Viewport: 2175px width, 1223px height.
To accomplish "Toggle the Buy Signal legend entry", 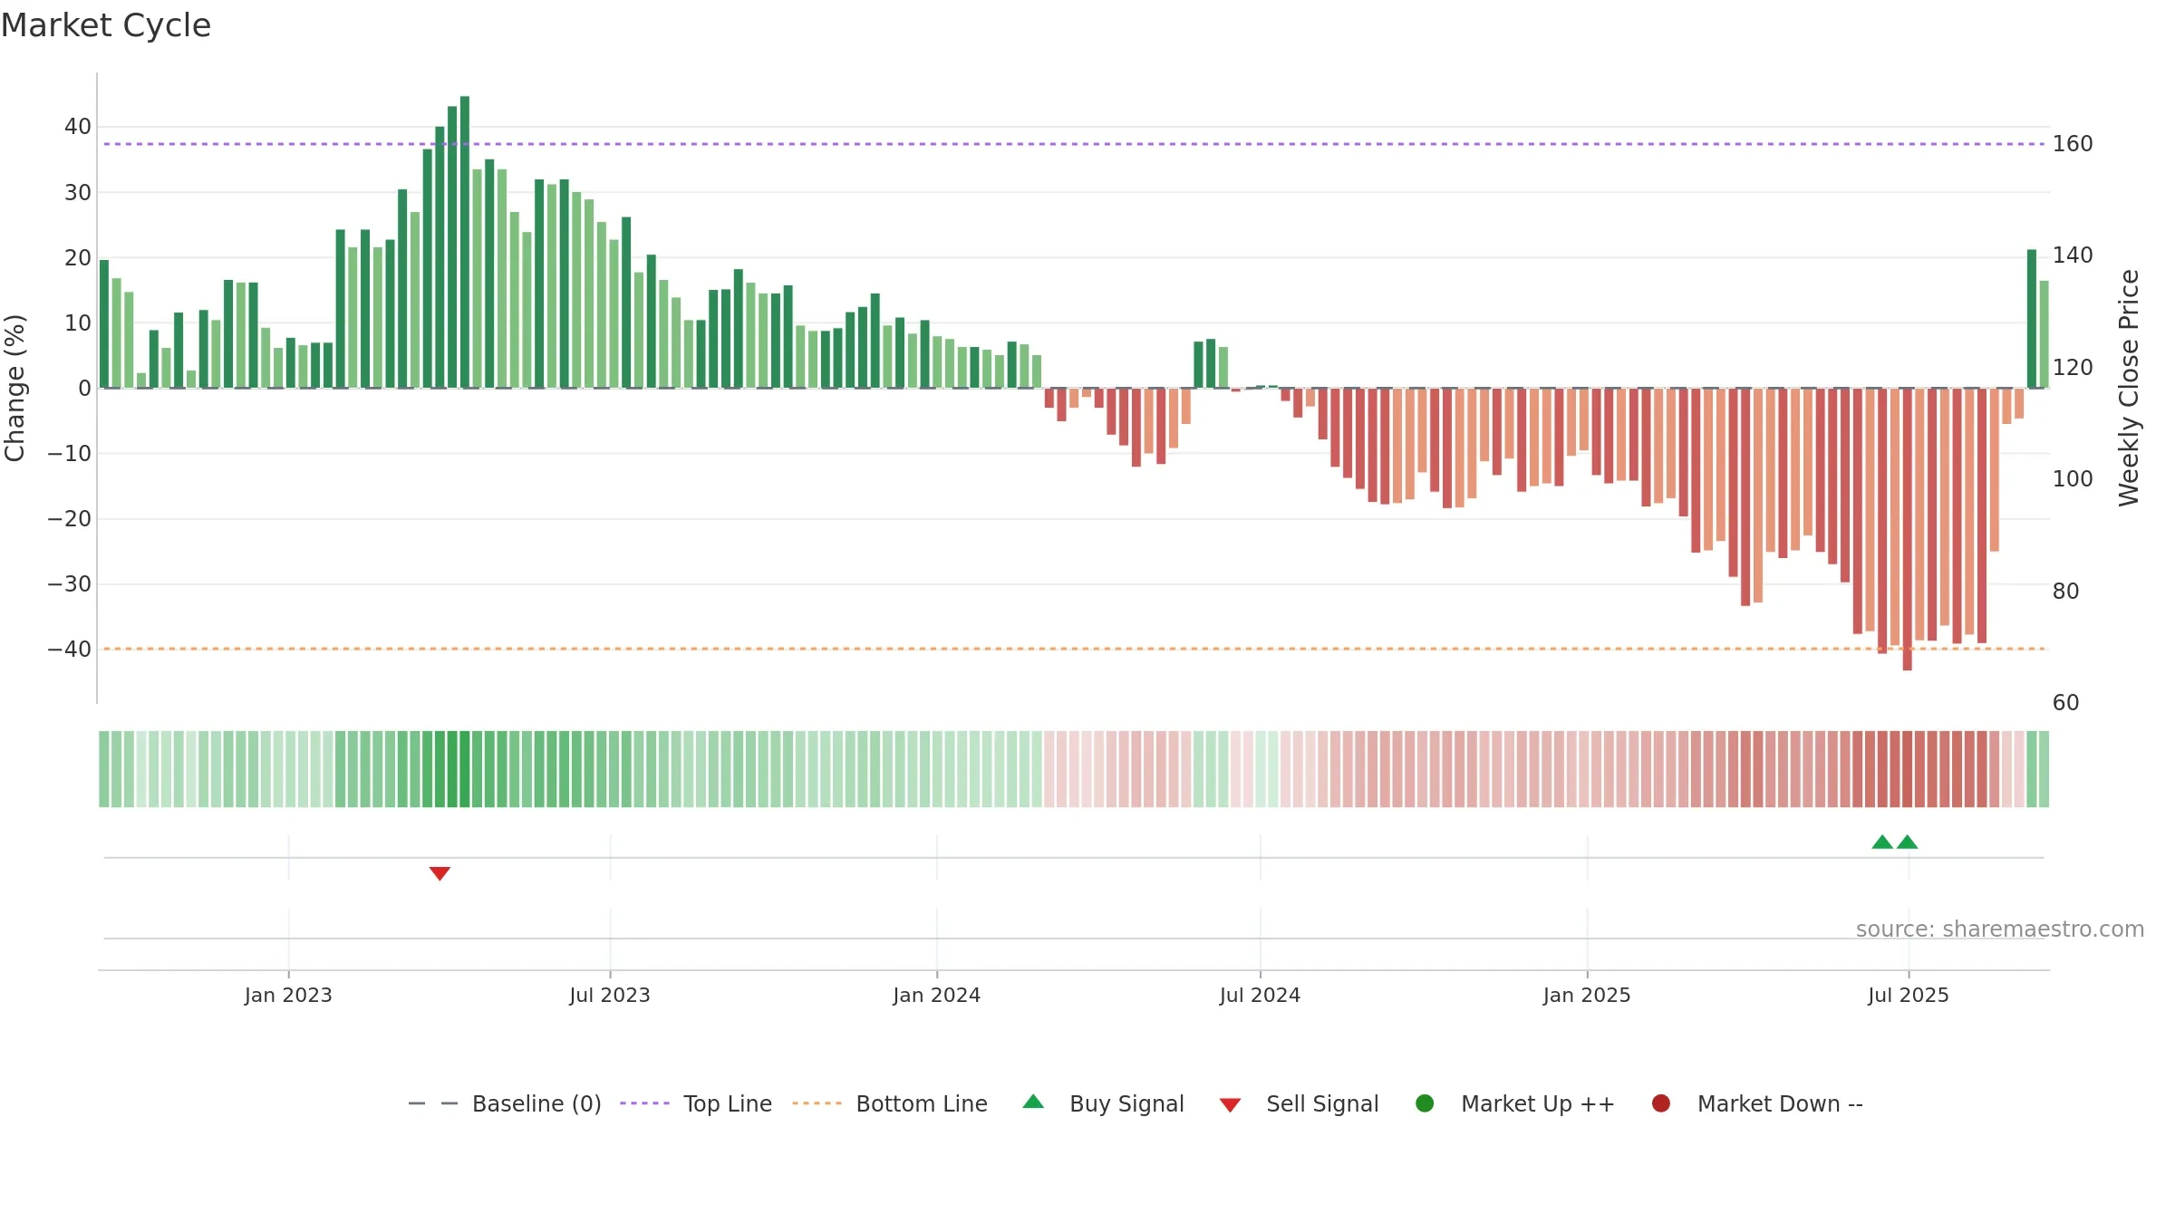I will (x=1103, y=1103).
